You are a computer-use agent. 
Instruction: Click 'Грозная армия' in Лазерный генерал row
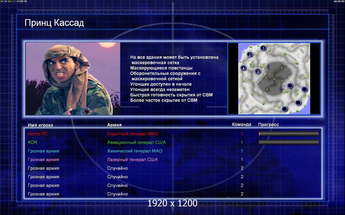43,159
